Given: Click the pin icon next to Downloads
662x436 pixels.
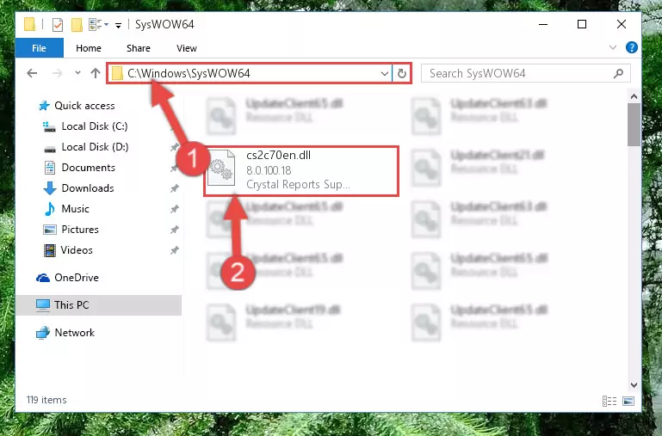Looking at the screenshot, I should pyautogui.click(x=175, y=188).
